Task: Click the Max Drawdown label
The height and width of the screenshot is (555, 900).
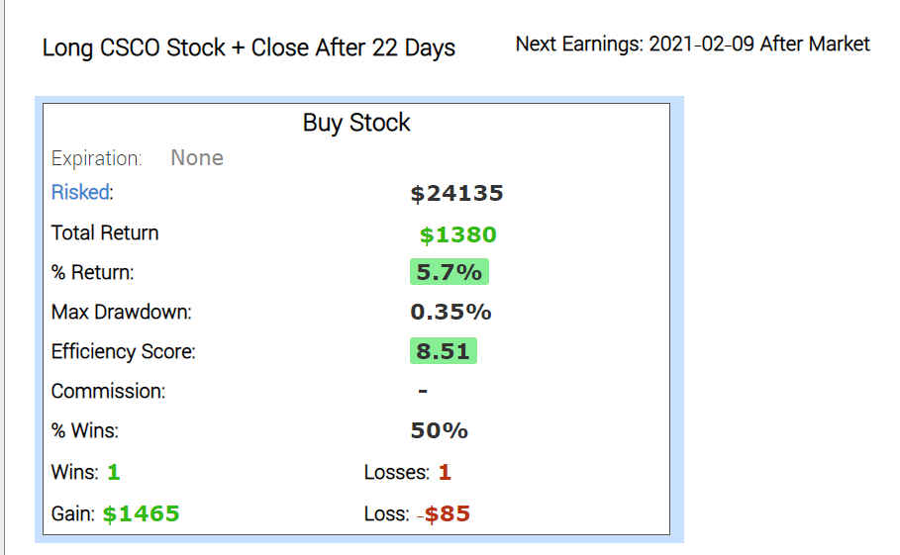Action: (x=121, y=313)
